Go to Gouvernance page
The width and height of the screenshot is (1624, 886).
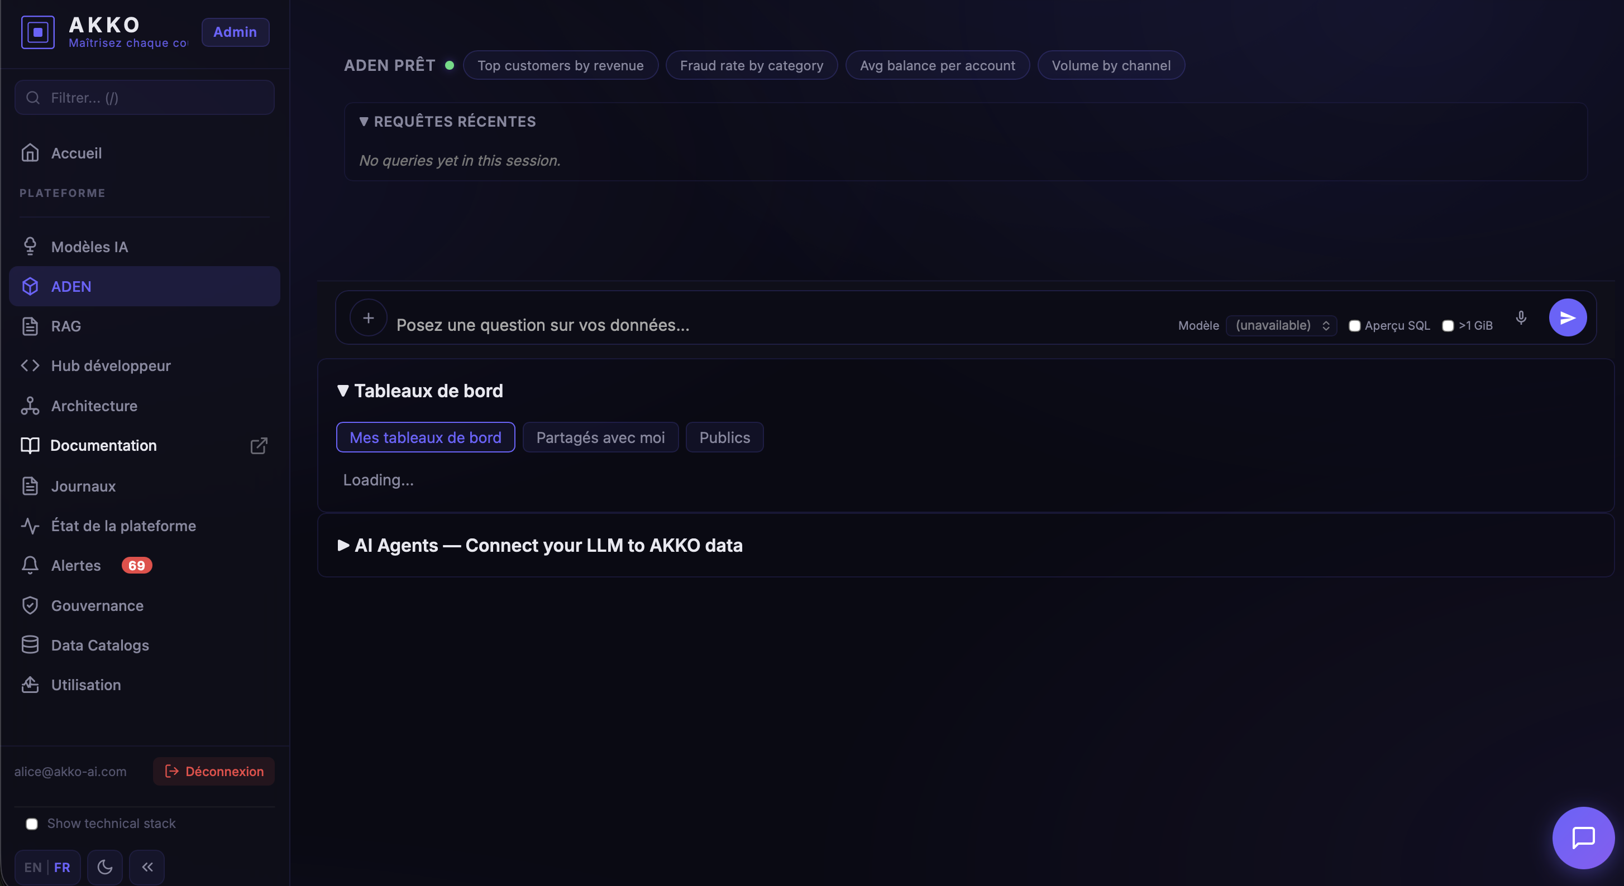click(145, 606)
